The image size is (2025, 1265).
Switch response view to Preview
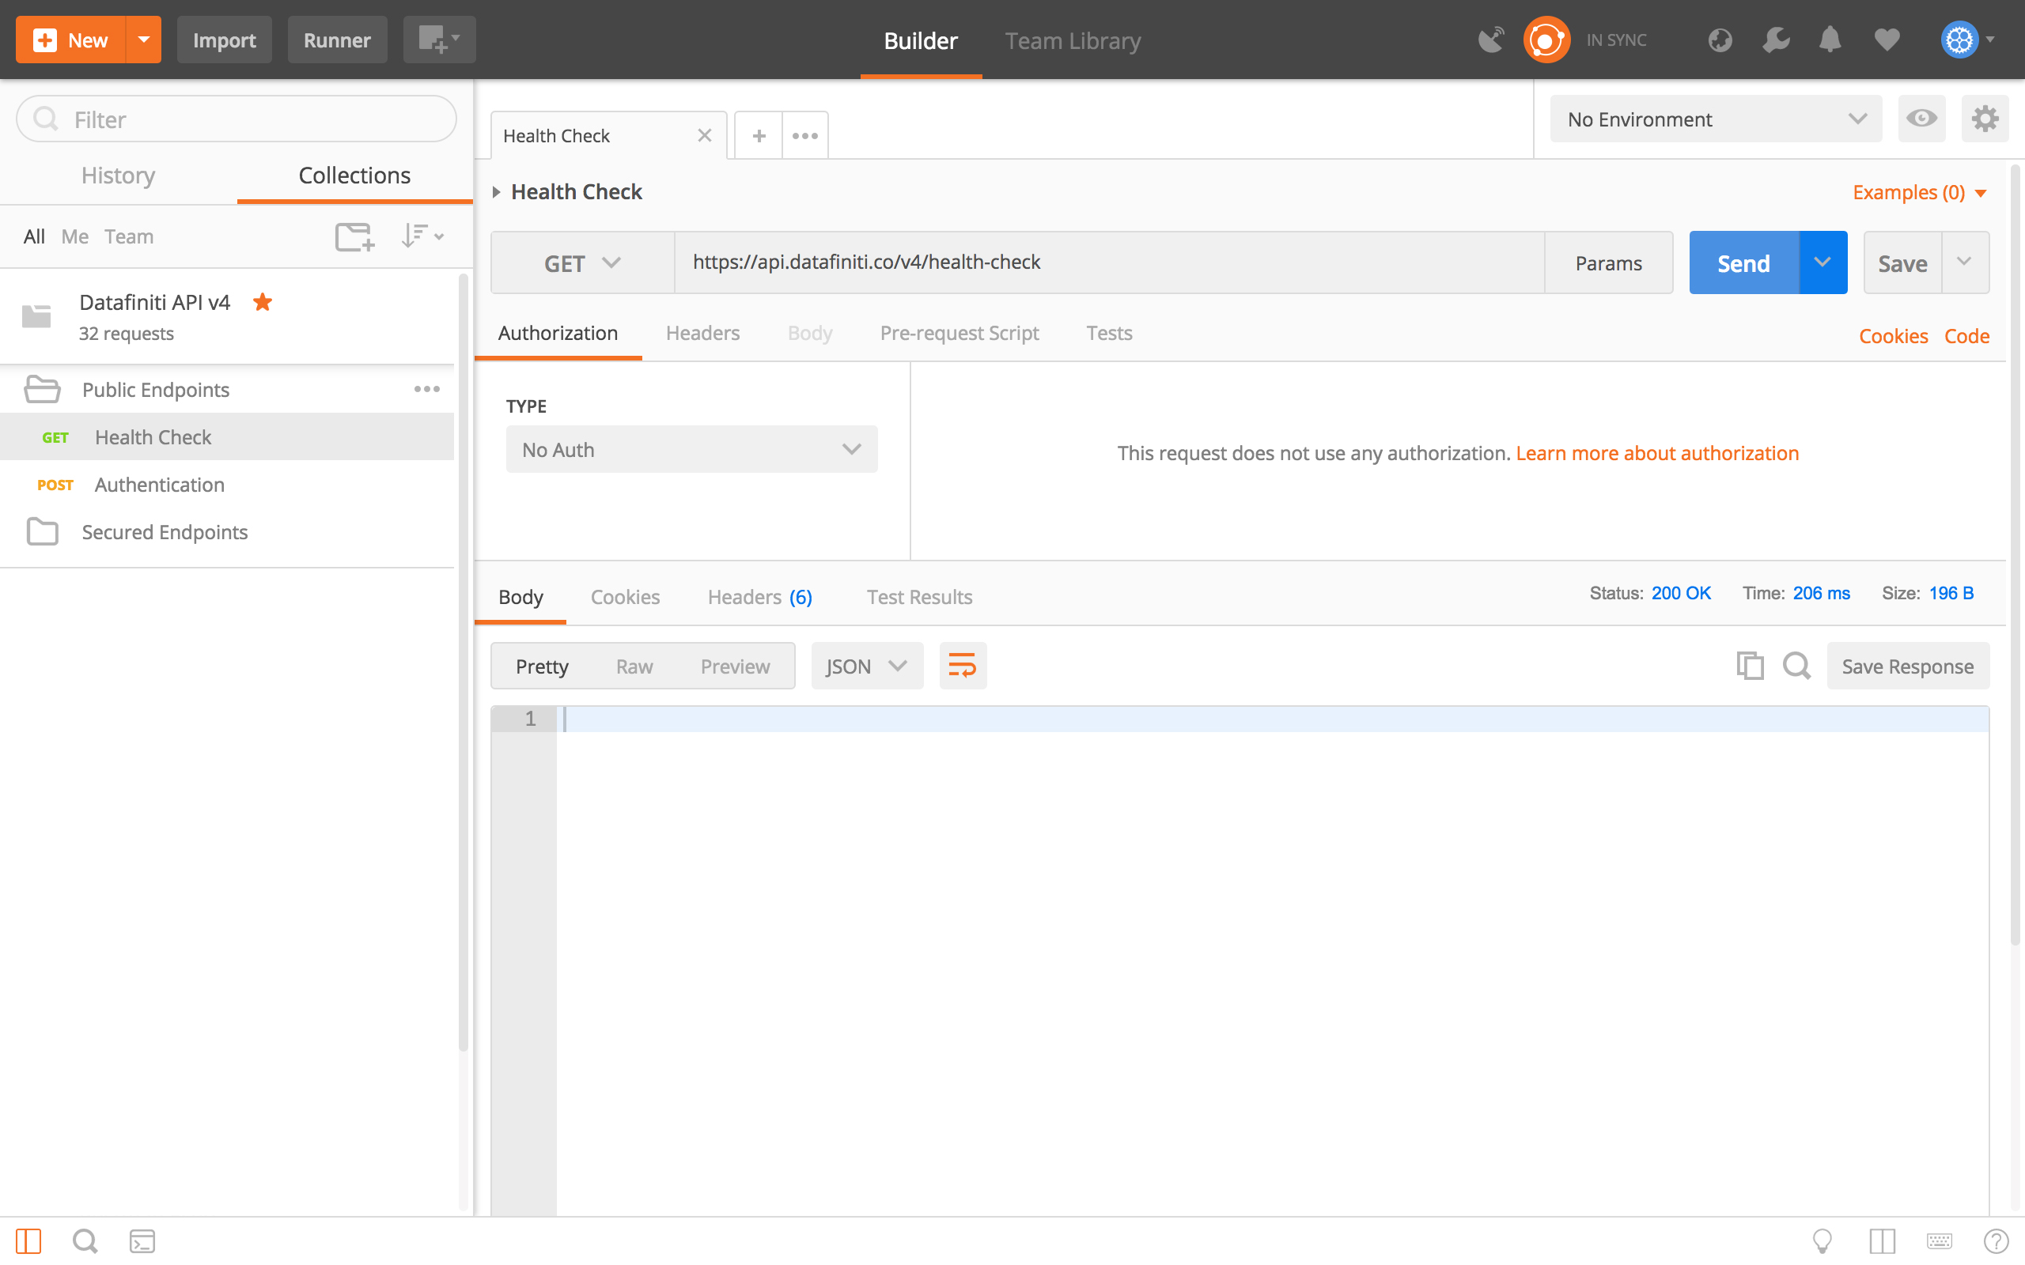(x=735, y=666)
